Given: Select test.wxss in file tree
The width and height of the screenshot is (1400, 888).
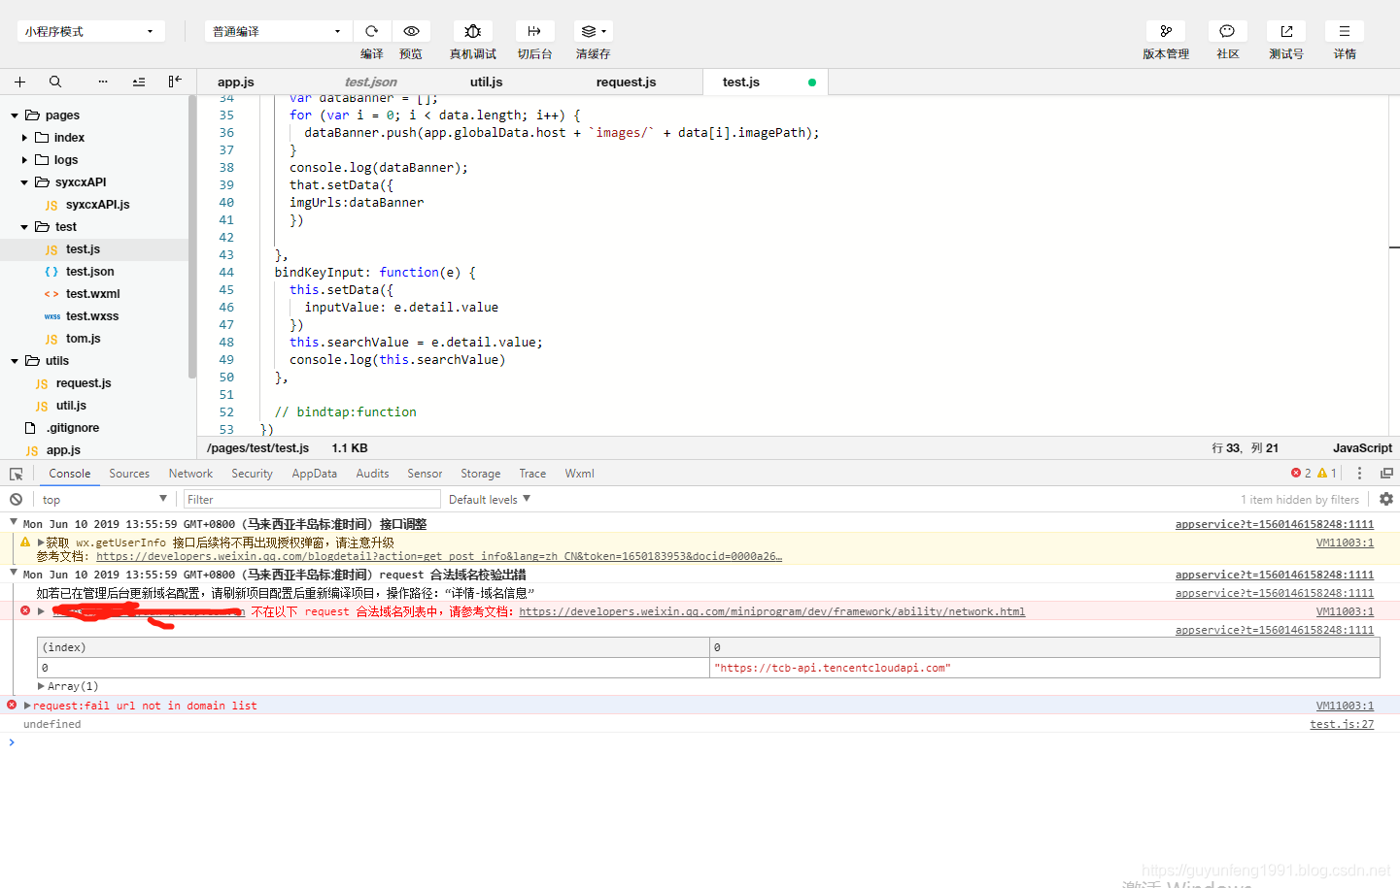Looking at the screenshot, I should 92,316.
